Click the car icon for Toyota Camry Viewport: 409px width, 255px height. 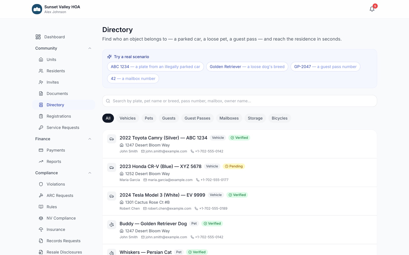tap(112, 139)
